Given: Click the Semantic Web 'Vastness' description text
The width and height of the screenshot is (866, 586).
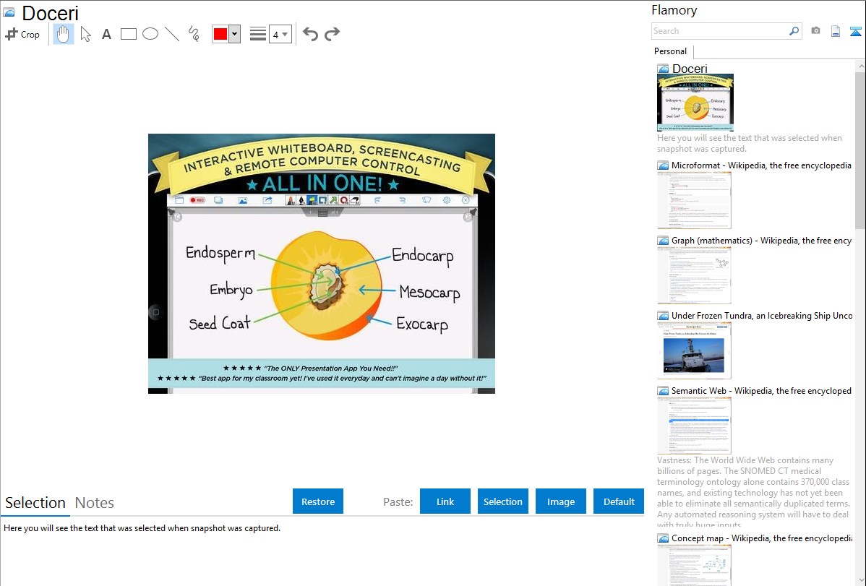Looking at the screenshot, I should click(x=754, y=493).
